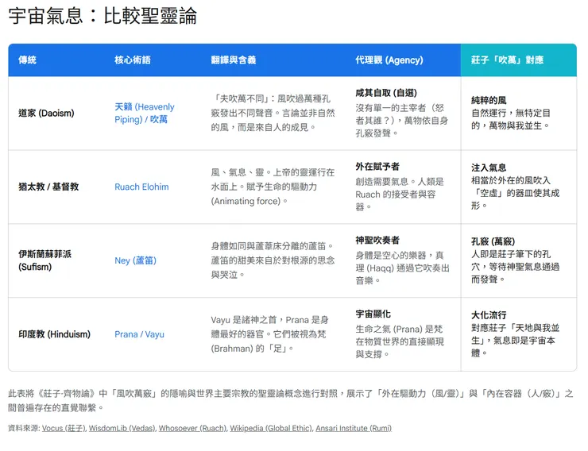Click the title 宇宙氣息：比較聖靈論
The height and width of the screenshot is (451, 588).
click(103, 16)
